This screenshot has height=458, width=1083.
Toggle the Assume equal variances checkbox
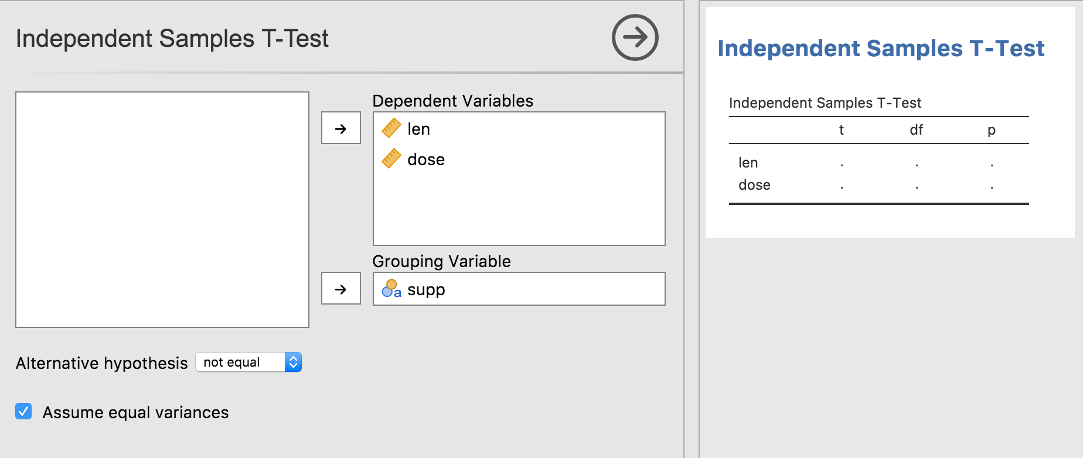tap(23, 412)
